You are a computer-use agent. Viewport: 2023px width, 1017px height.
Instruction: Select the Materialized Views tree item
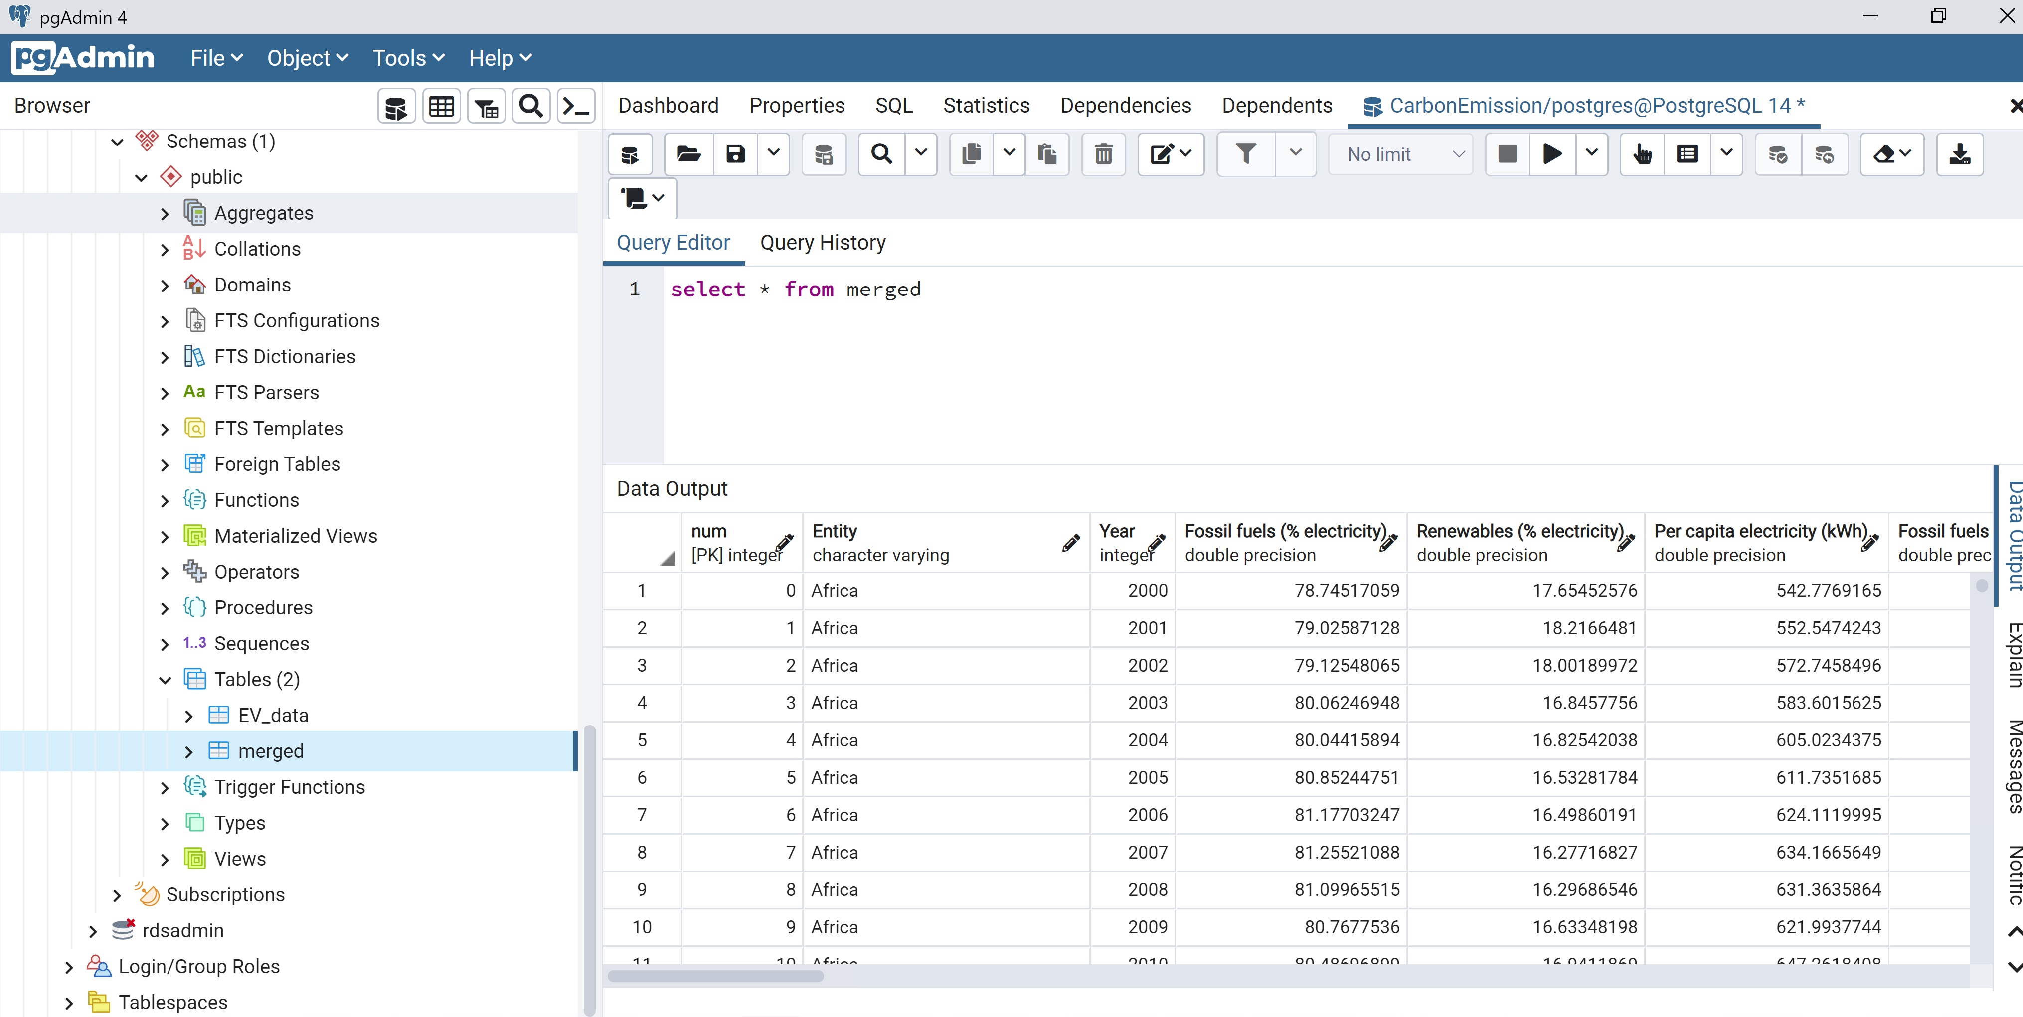coord(295,536)
